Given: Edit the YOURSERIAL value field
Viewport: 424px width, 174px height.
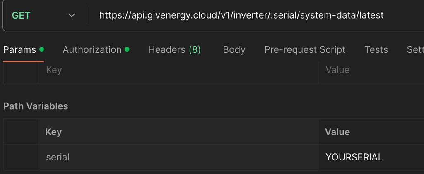Looking at the screenshot, I should click(371, 157).
